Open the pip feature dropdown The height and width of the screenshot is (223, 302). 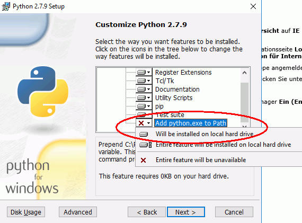click(144, 106)
